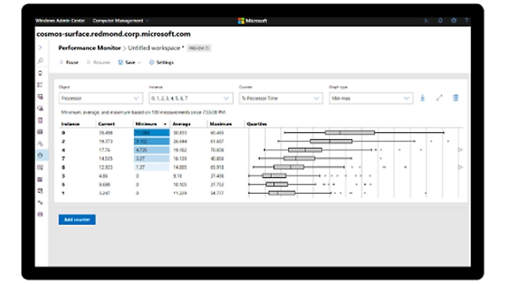Toggle the Minimum column sort arrow

[x=165, y=124]
